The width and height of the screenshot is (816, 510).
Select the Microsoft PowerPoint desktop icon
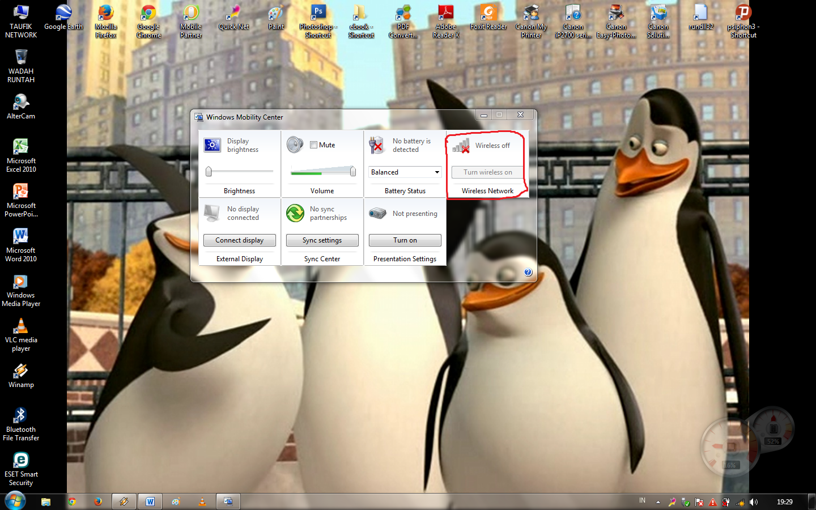tap(21, 201)
